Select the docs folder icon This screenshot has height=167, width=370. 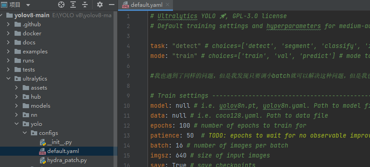pyautogui.click(x=17, y=43)
